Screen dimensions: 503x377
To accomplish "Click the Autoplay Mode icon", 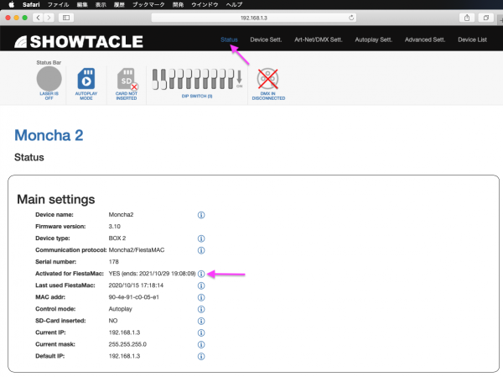I will (x=87, y=81).
